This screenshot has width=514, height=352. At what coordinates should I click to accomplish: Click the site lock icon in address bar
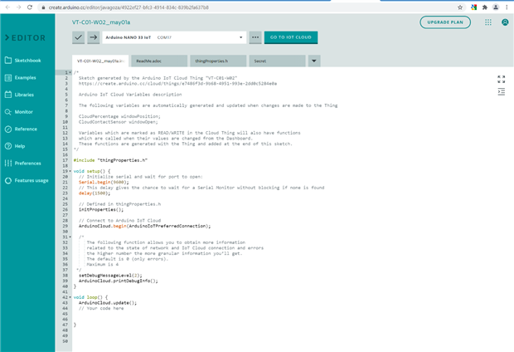coord(43,7)
